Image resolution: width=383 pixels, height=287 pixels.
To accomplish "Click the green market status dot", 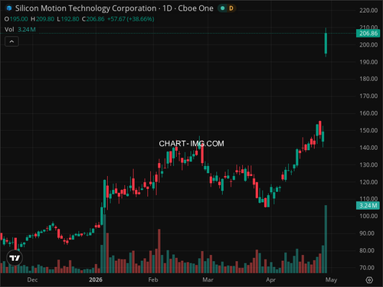I will click(223, 8).
